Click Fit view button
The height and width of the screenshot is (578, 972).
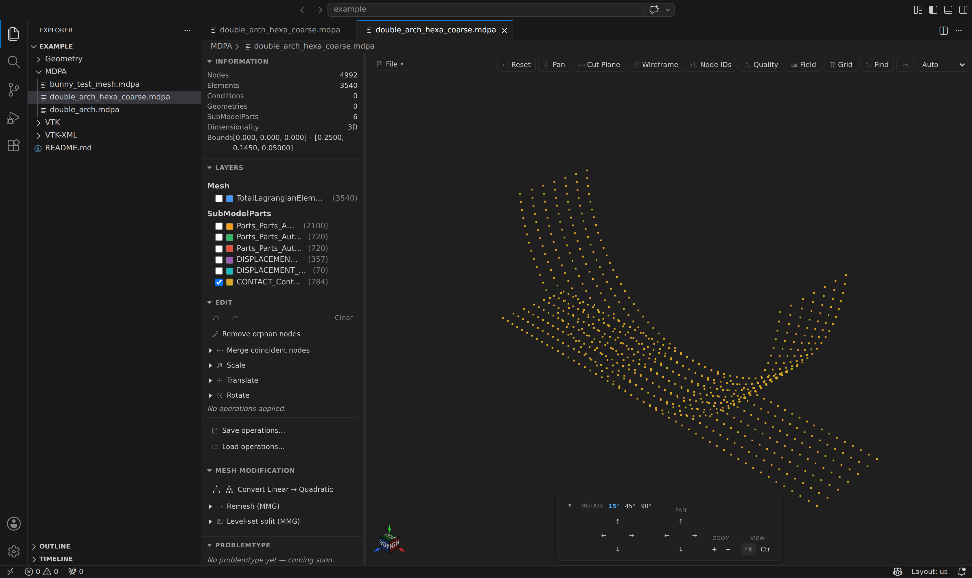(x=749, y=549)
